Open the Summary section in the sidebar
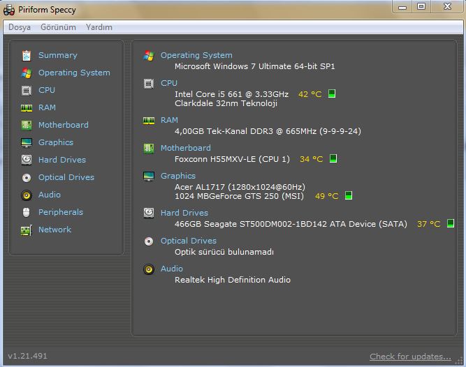 pyautogui.click(x=58, y=55)
